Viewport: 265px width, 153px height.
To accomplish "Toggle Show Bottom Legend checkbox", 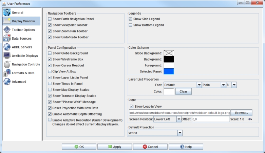I will 131,25.
